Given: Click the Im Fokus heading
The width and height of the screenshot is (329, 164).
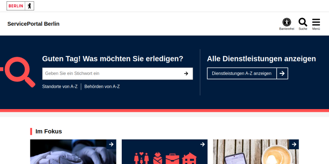Looking at the screenshot, I should point(49,131).
